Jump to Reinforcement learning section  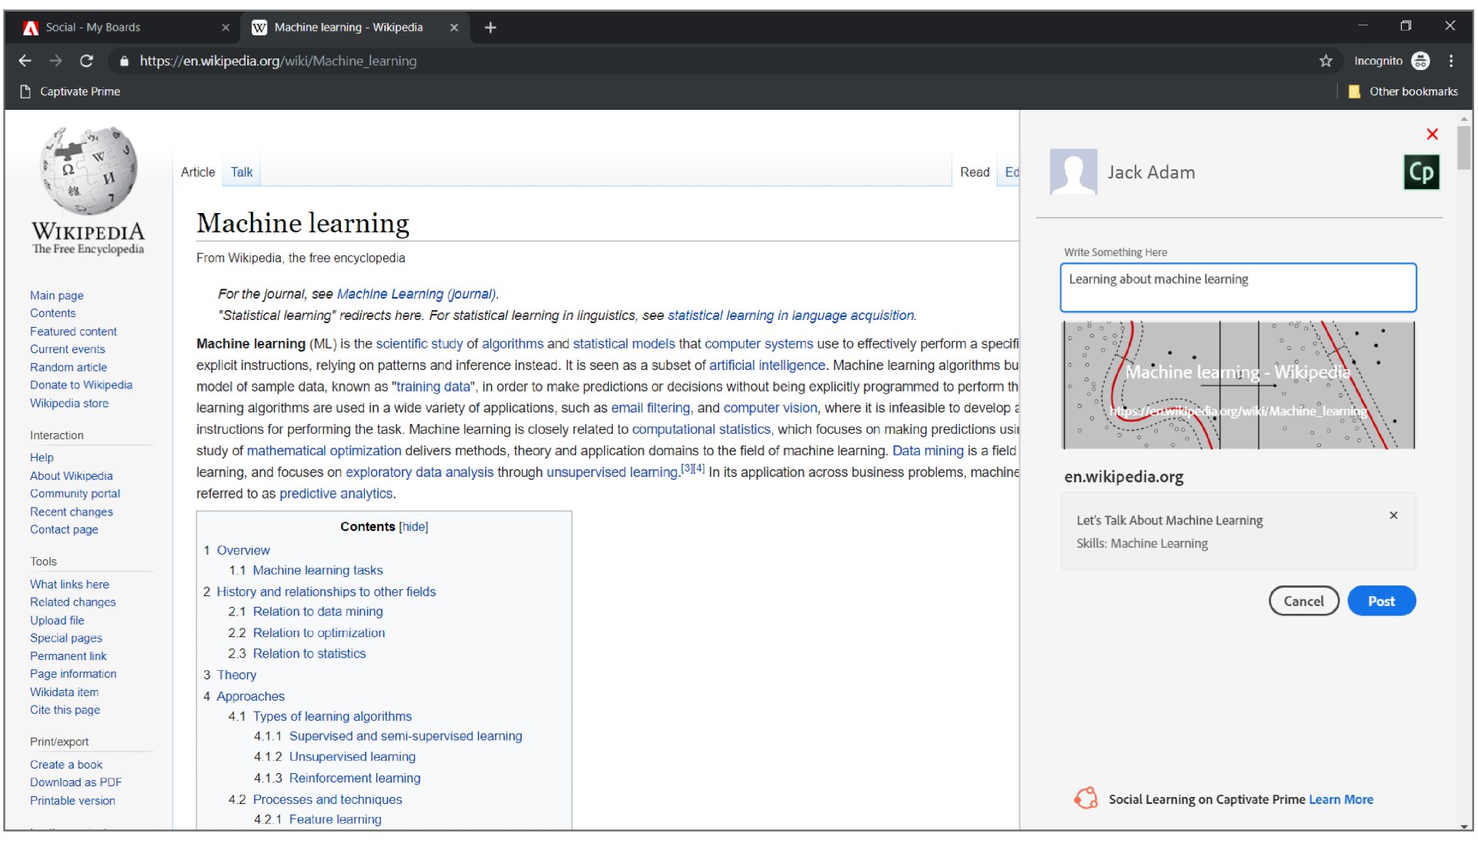click(x=355, y=779)
